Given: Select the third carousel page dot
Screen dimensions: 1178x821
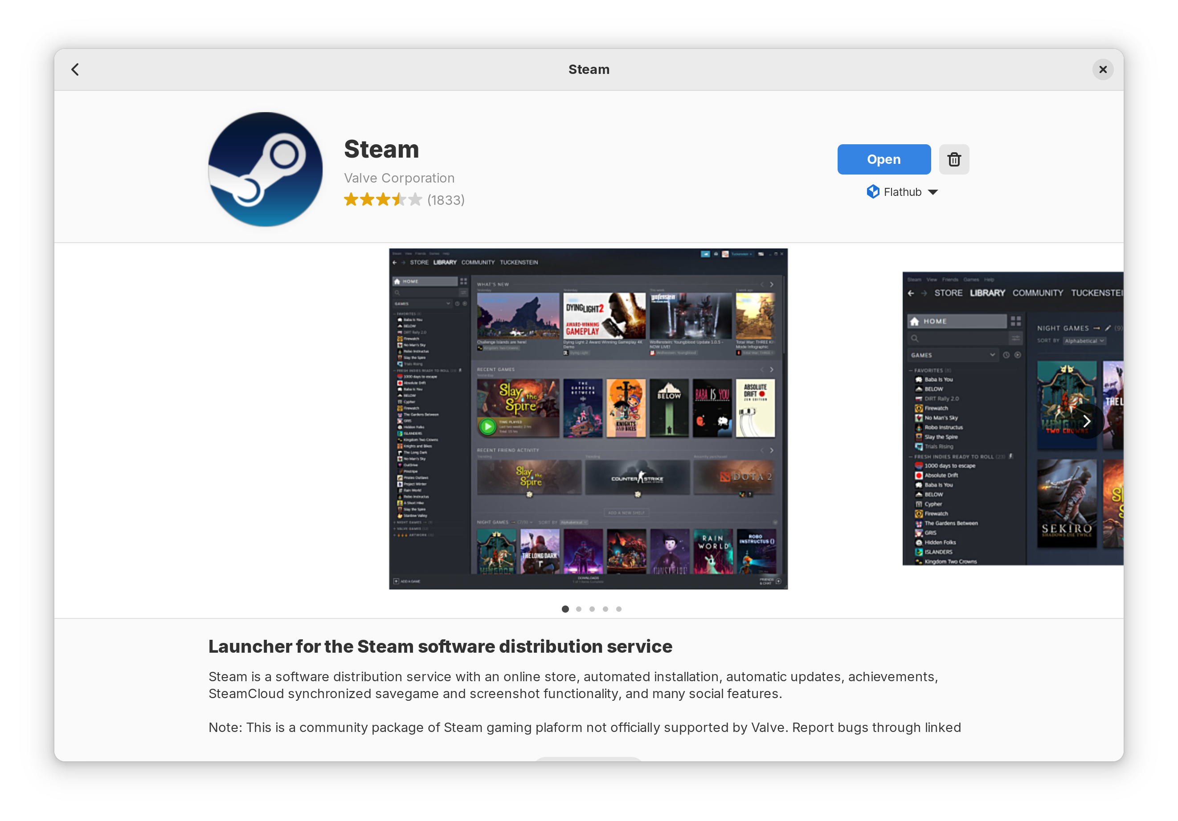Looking at the screenshot, I should (x=592, y=609).
